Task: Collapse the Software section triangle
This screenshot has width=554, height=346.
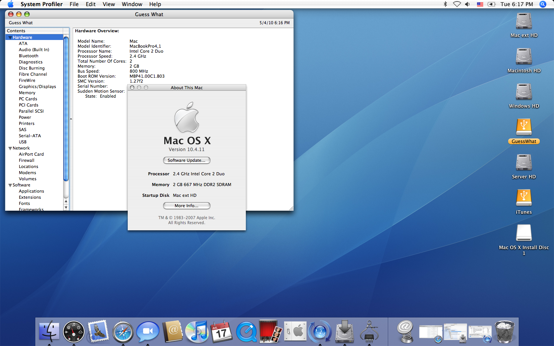Action: (x=10, y=185)
